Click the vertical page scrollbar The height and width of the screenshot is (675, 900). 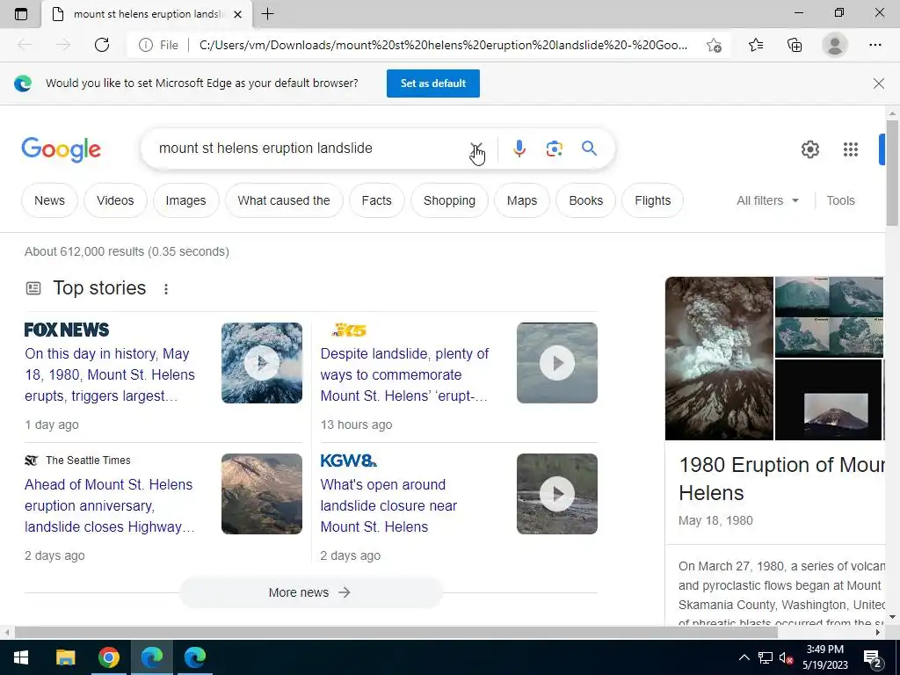click(892, 172)
